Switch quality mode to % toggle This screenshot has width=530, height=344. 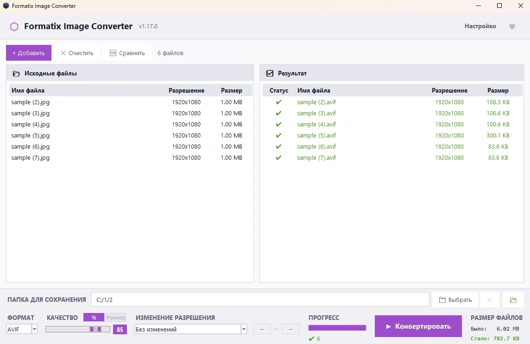point(94,318)
